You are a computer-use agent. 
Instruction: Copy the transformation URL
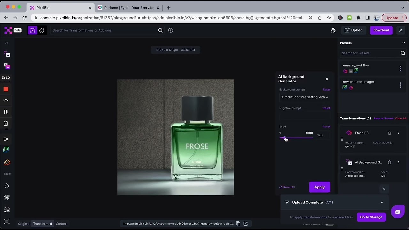click(x=238, y=224)
